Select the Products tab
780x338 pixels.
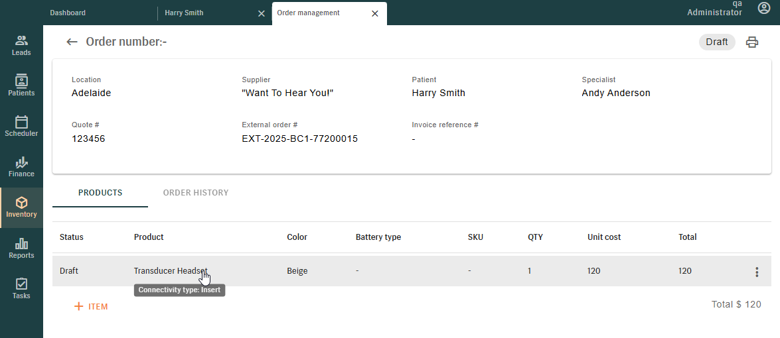(x=100, y=193)
